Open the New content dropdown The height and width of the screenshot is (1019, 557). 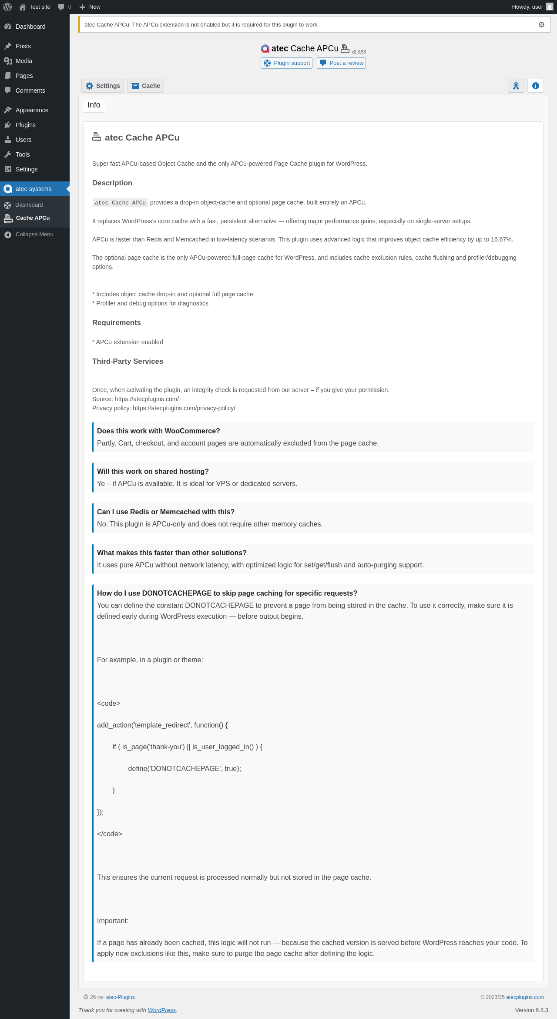coord(90,7)
